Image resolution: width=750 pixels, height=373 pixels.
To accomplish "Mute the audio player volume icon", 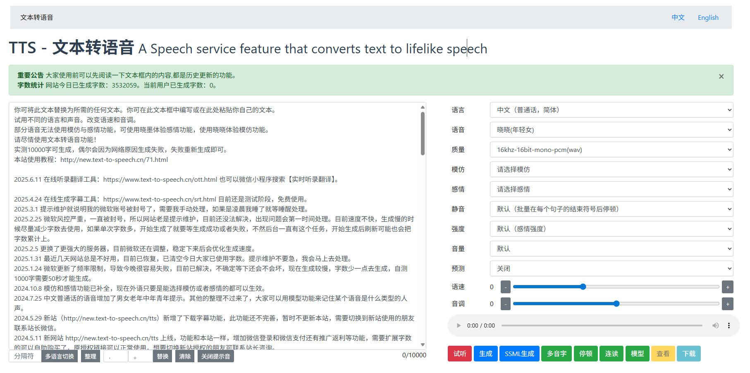I will point(715,325).
